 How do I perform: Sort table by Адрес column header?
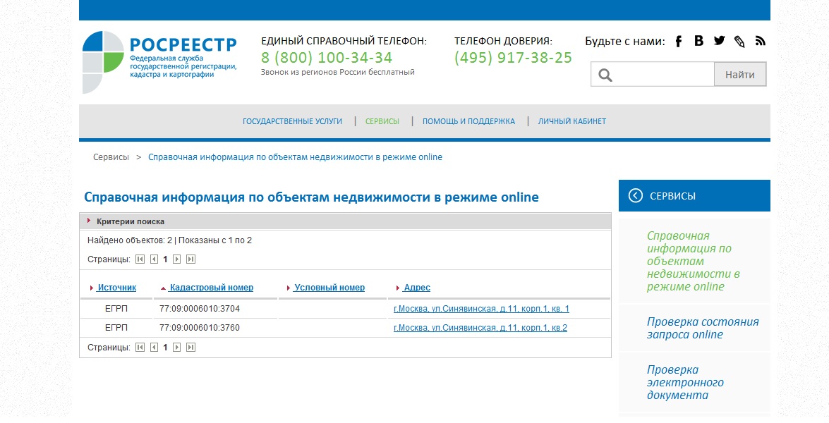[x=416, y=288]
